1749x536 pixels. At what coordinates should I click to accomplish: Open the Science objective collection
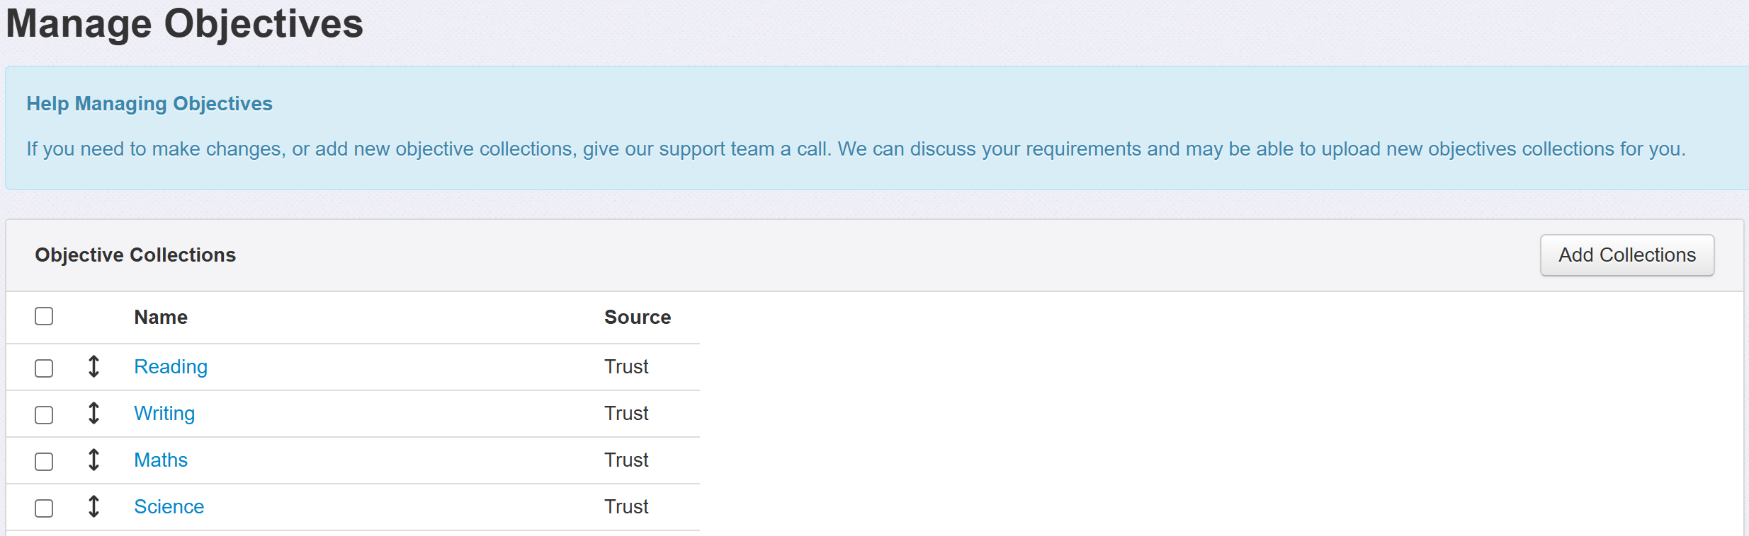pyautogui.click(x=169, y=506)
